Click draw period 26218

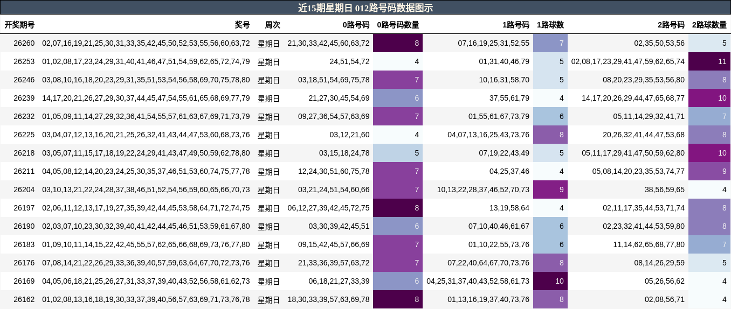(x=24, y=153)
